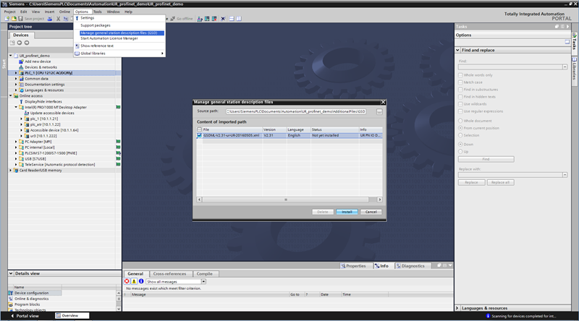The image size is (579, 321).
Task: Uncheck the GSDML-V2.31 file checkbox
Action: click(x=199, y=135)
